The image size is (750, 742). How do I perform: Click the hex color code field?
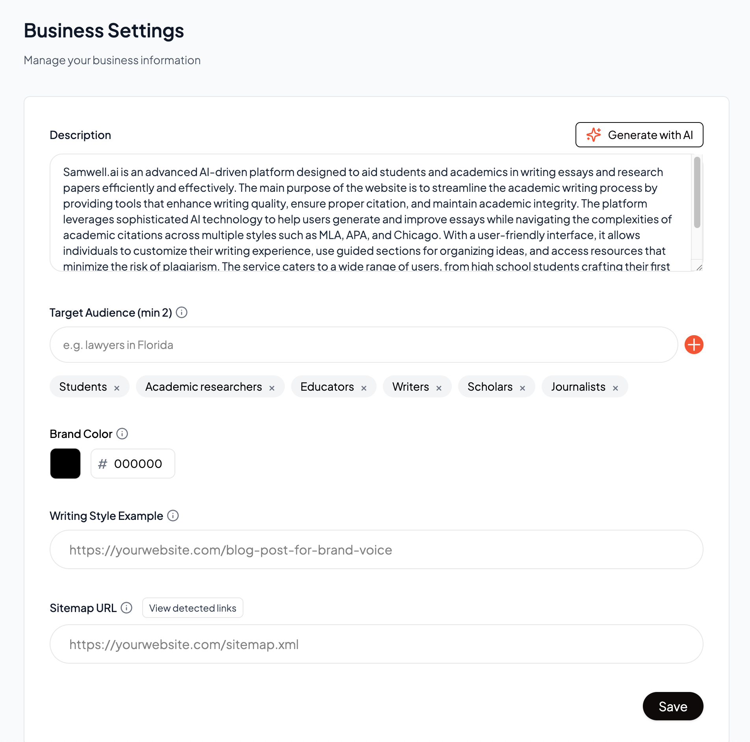(138, 464)
